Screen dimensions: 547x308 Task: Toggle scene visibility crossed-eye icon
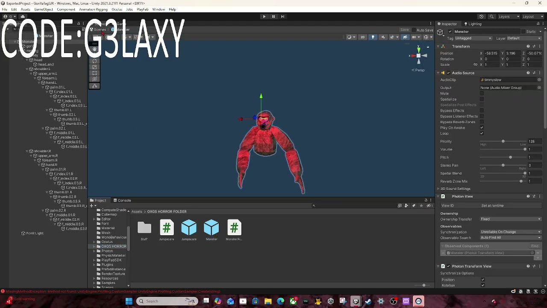(x=405, y=37)
